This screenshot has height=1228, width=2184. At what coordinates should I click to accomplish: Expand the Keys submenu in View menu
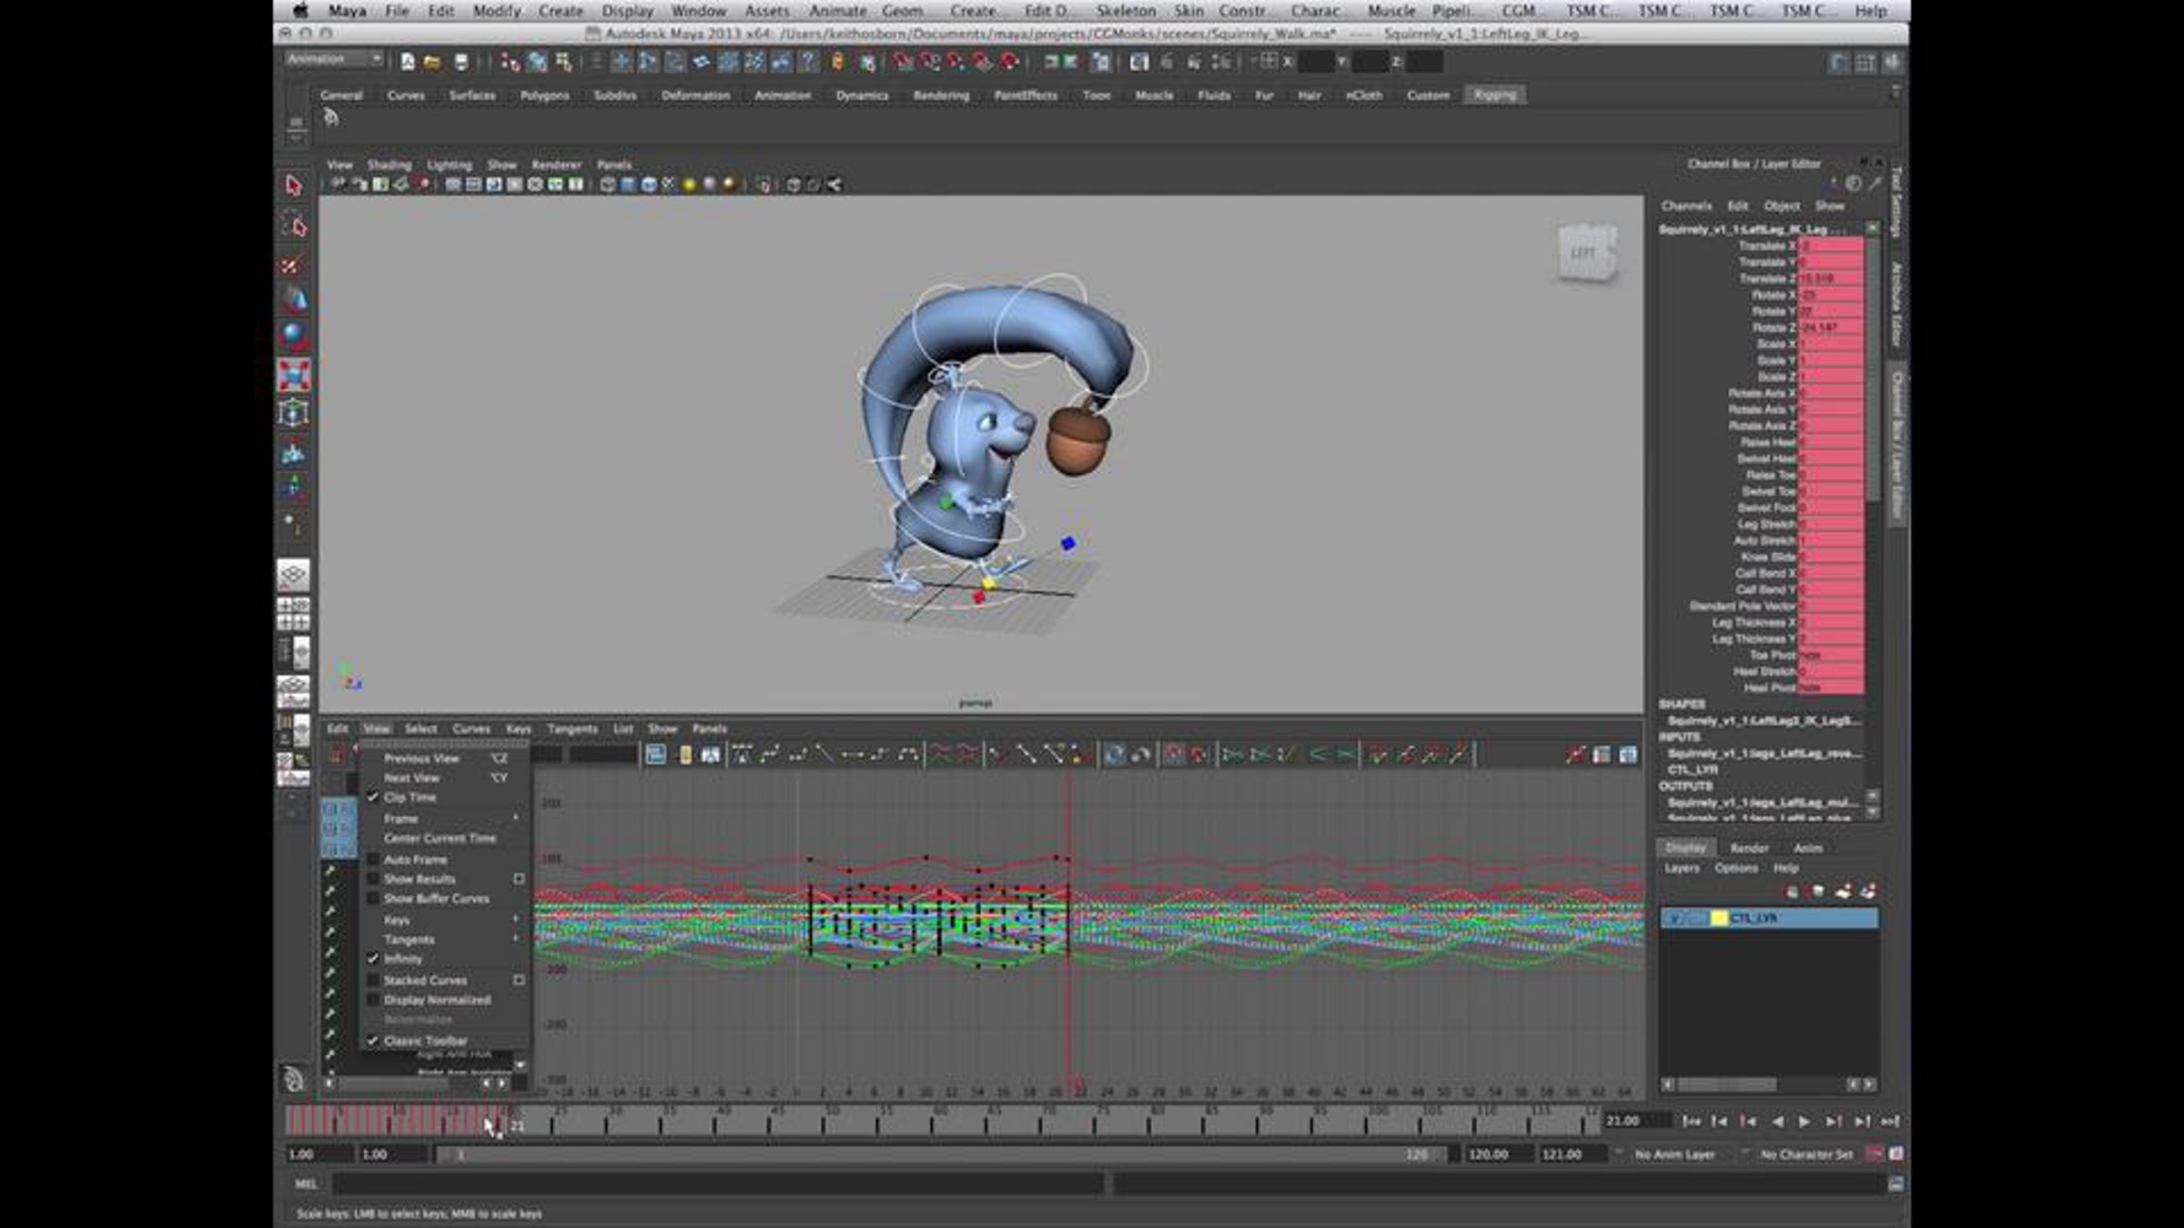[x=444, y=920]
